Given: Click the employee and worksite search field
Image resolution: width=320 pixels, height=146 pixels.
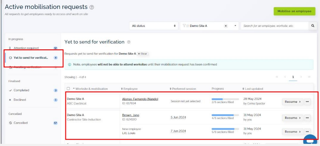Looking at the screenshot, I should pos(275,26).
